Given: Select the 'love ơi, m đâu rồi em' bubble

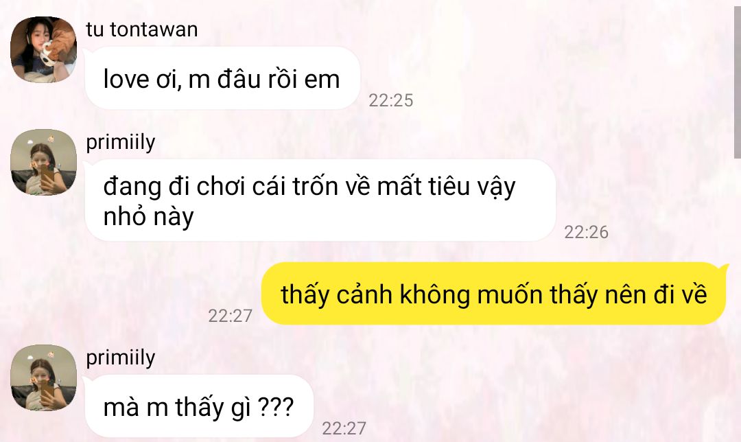Looking at the screenshot, I should point(222,78).
